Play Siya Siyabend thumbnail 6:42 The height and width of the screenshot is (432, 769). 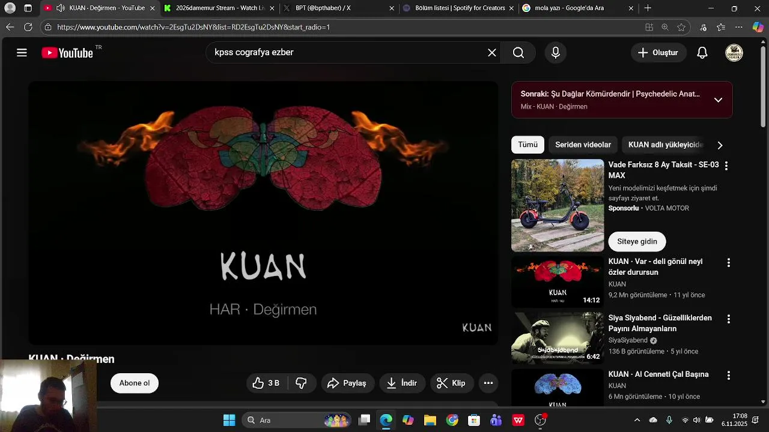pyautogui.click(x=558, y=338)
